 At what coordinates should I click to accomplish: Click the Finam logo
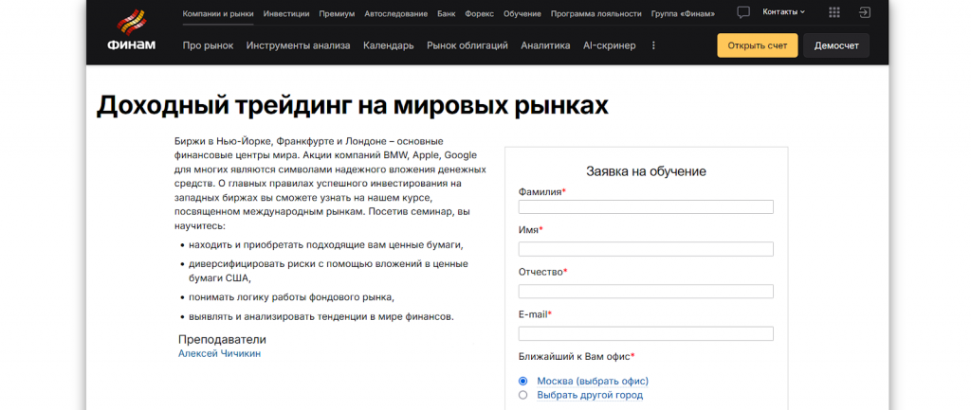pos(132,31)
